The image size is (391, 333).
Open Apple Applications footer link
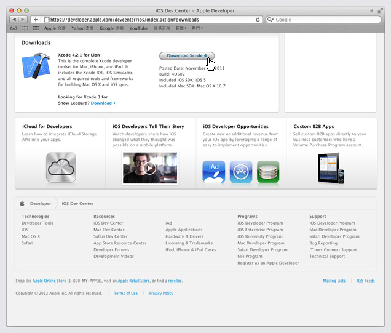coord(184,230)
